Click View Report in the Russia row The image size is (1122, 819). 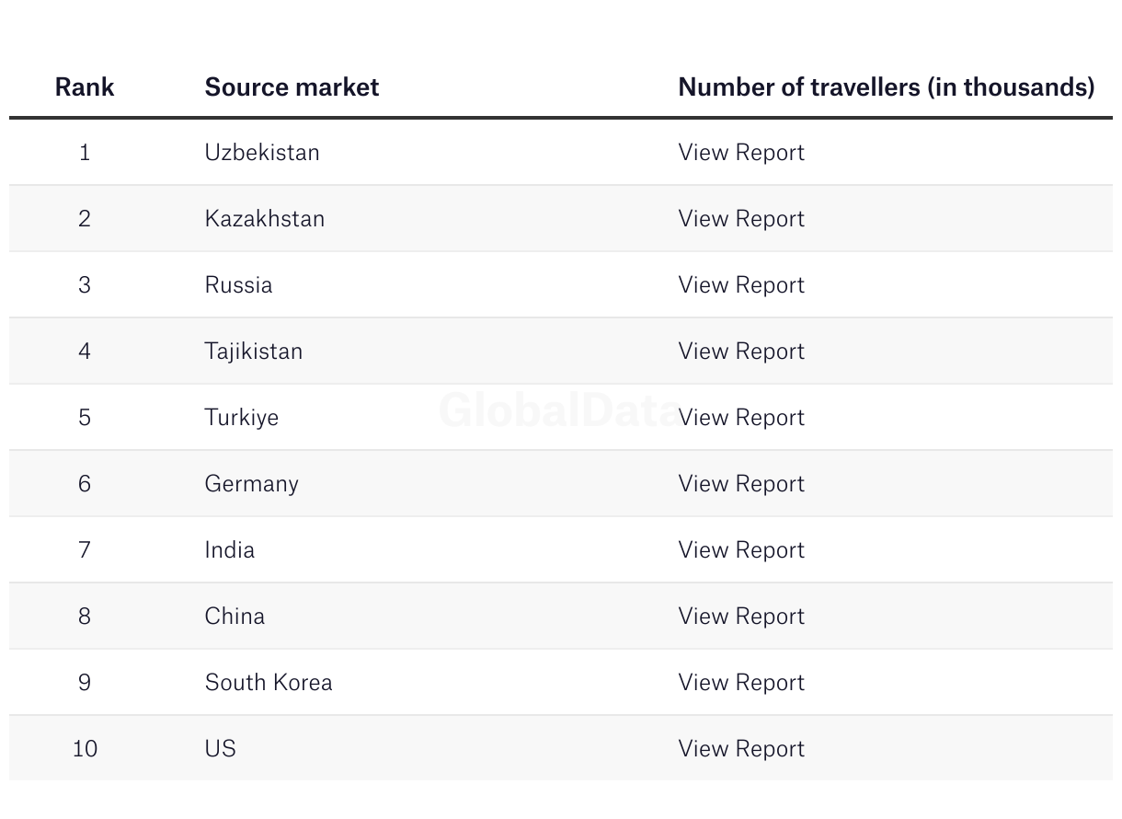pyautogui.click(x=741, y=284)
